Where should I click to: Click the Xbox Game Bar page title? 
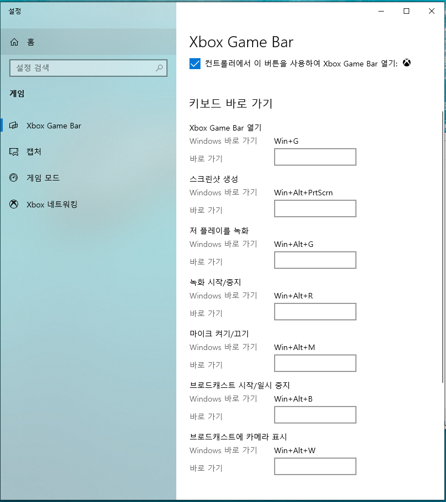point(241,42)
